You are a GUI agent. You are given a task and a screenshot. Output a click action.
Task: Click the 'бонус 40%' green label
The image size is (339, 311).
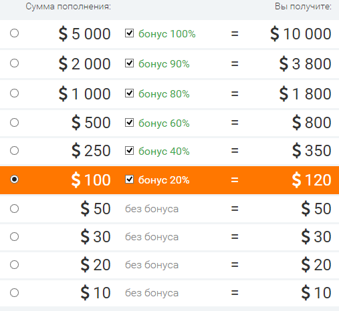tap(164, 151)
